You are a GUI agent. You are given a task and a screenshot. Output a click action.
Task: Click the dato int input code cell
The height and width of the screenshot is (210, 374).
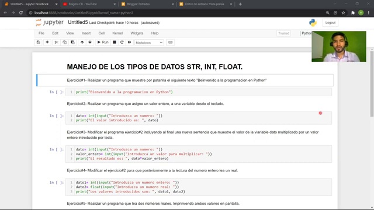pyautogui.click(x=199, y=118)
